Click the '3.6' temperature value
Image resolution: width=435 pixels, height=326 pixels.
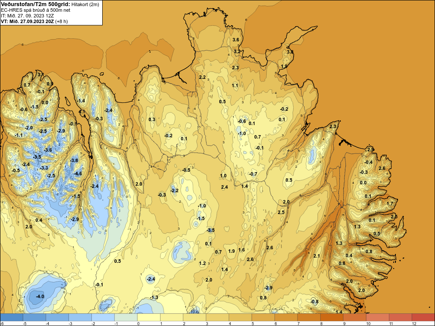click(x=236, y=40)
